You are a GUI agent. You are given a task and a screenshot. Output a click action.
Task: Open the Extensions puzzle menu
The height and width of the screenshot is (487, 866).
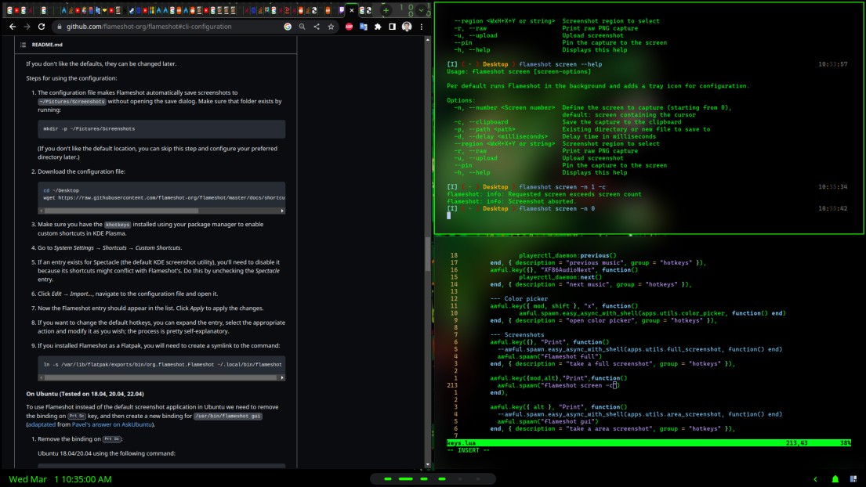click(x=378, y=27)
